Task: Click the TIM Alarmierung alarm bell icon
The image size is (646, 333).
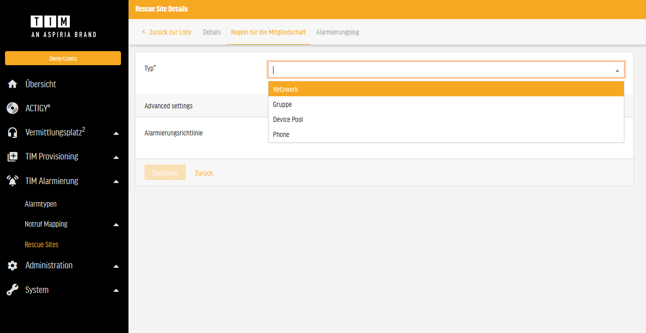Action: click(x=13, y=181)
